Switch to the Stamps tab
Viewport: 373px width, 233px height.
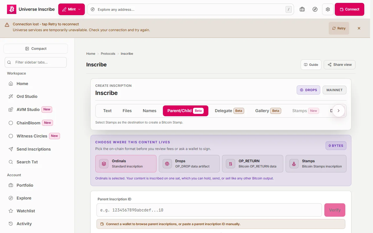[305, 111]
